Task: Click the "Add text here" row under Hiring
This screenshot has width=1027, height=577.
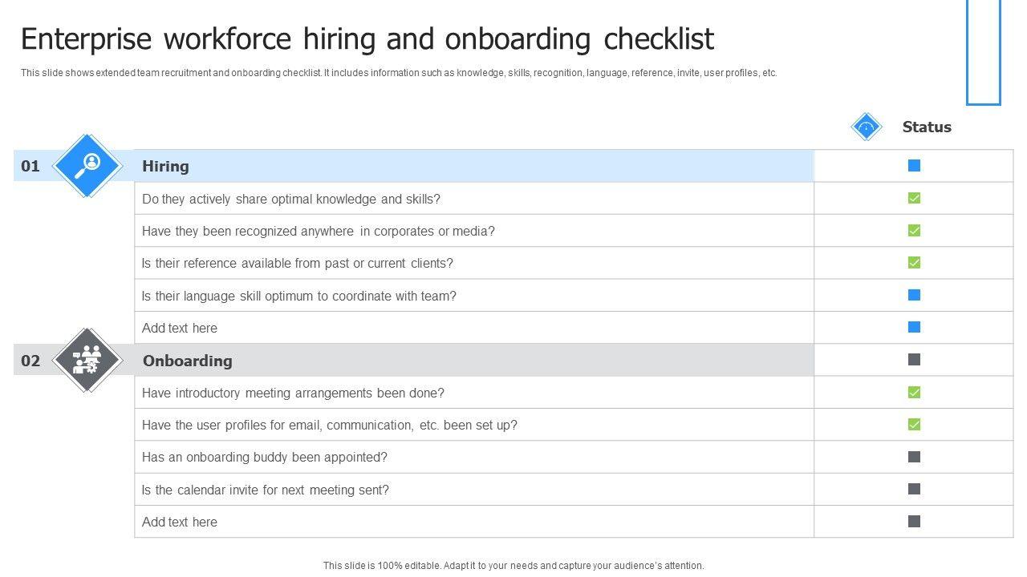Action: pyautogui.click(x=180, y=328)
